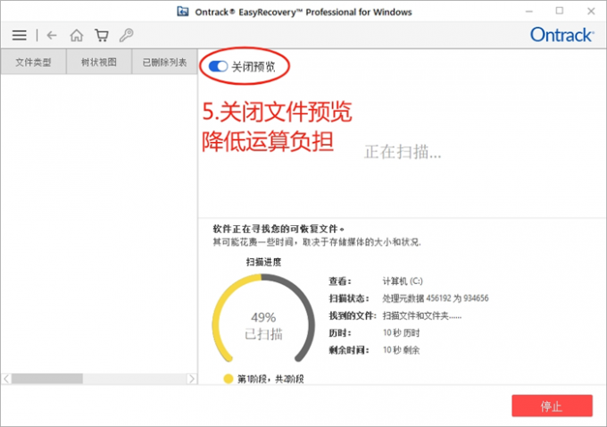Screen dimensions: 607x427
Task: Switch to the 文件类型 tab
Action: pyautogui.click(x=33, y=62)
